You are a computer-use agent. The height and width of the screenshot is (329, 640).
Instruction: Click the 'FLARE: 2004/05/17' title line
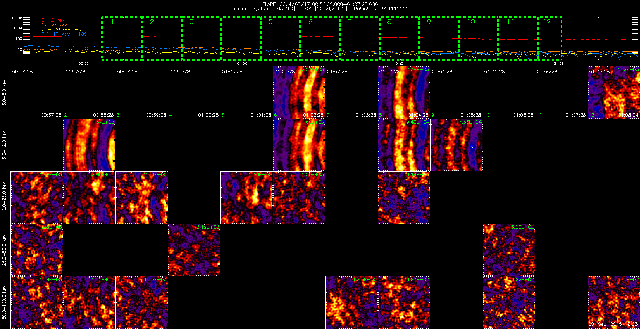[320, 4]
